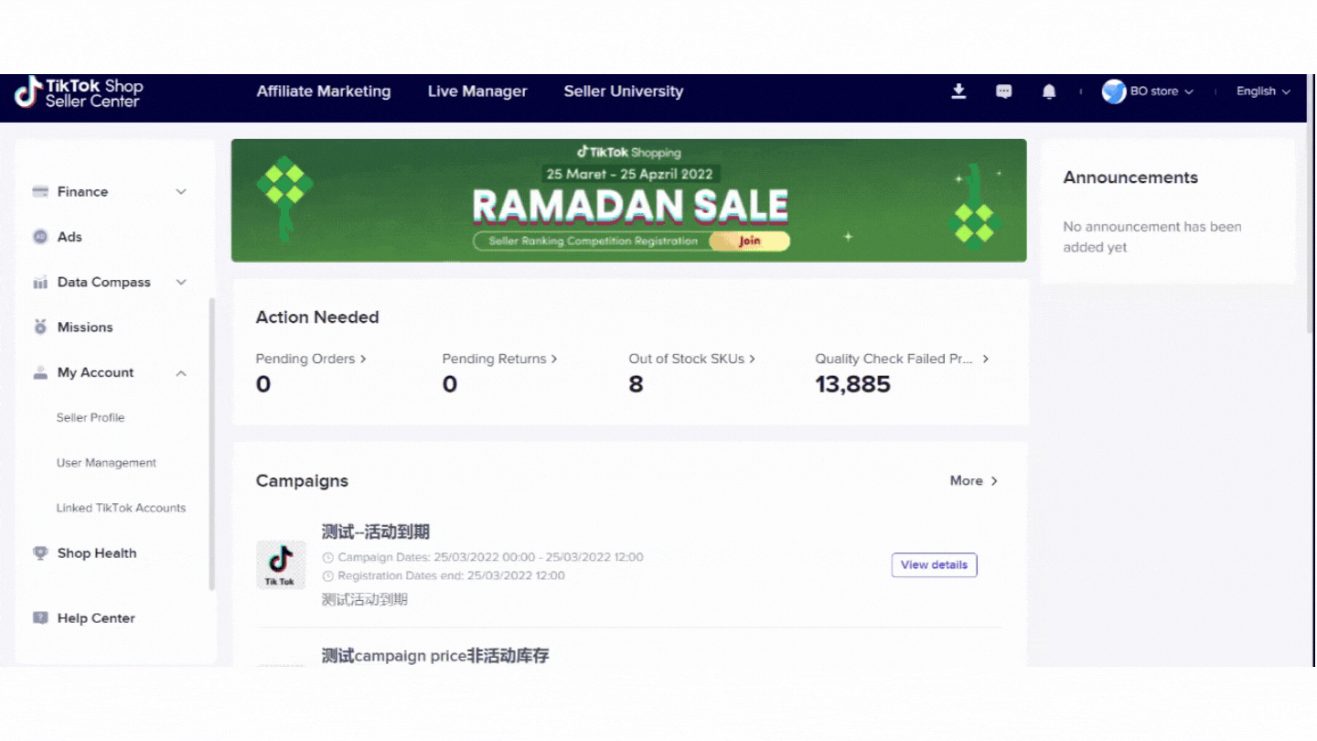The height and width of the screenshot is (741, 1317).
Task: Click the Help Center question icon
Action: (40, 618)
